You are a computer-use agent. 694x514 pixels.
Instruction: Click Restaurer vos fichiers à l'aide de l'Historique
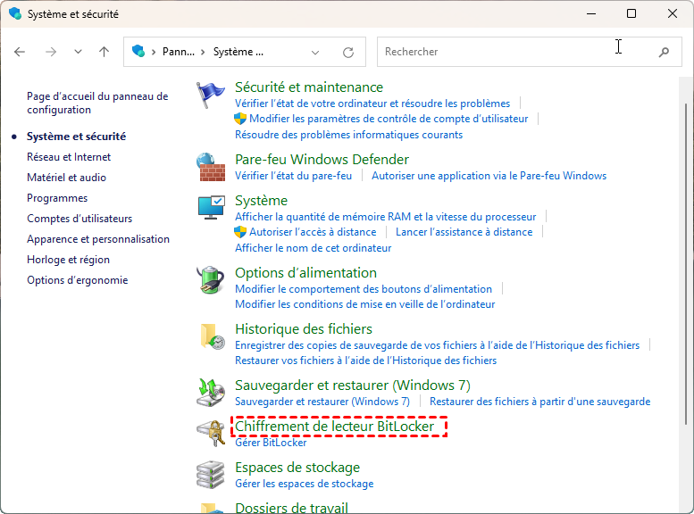[365, 361]
